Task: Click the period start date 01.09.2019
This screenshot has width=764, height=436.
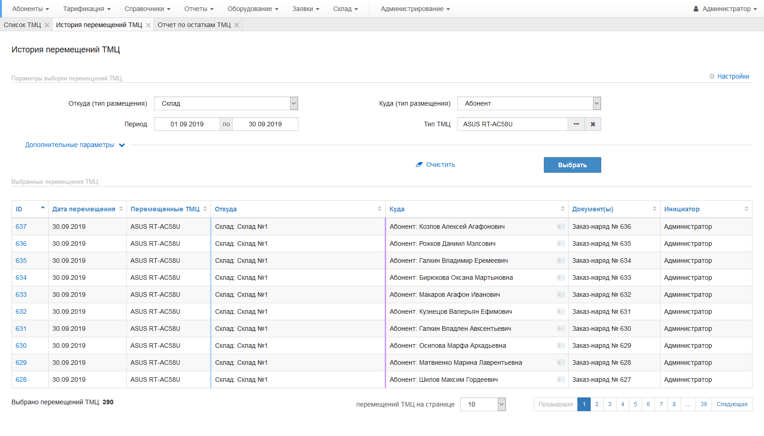Action: [187, 124]
